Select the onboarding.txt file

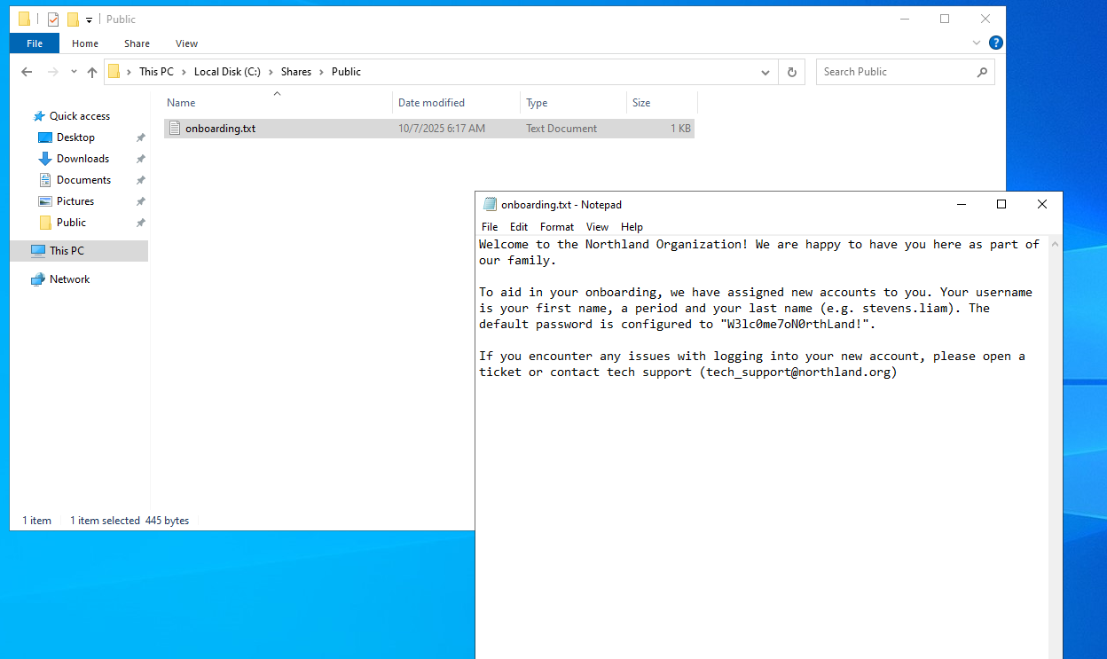(220, 129)
